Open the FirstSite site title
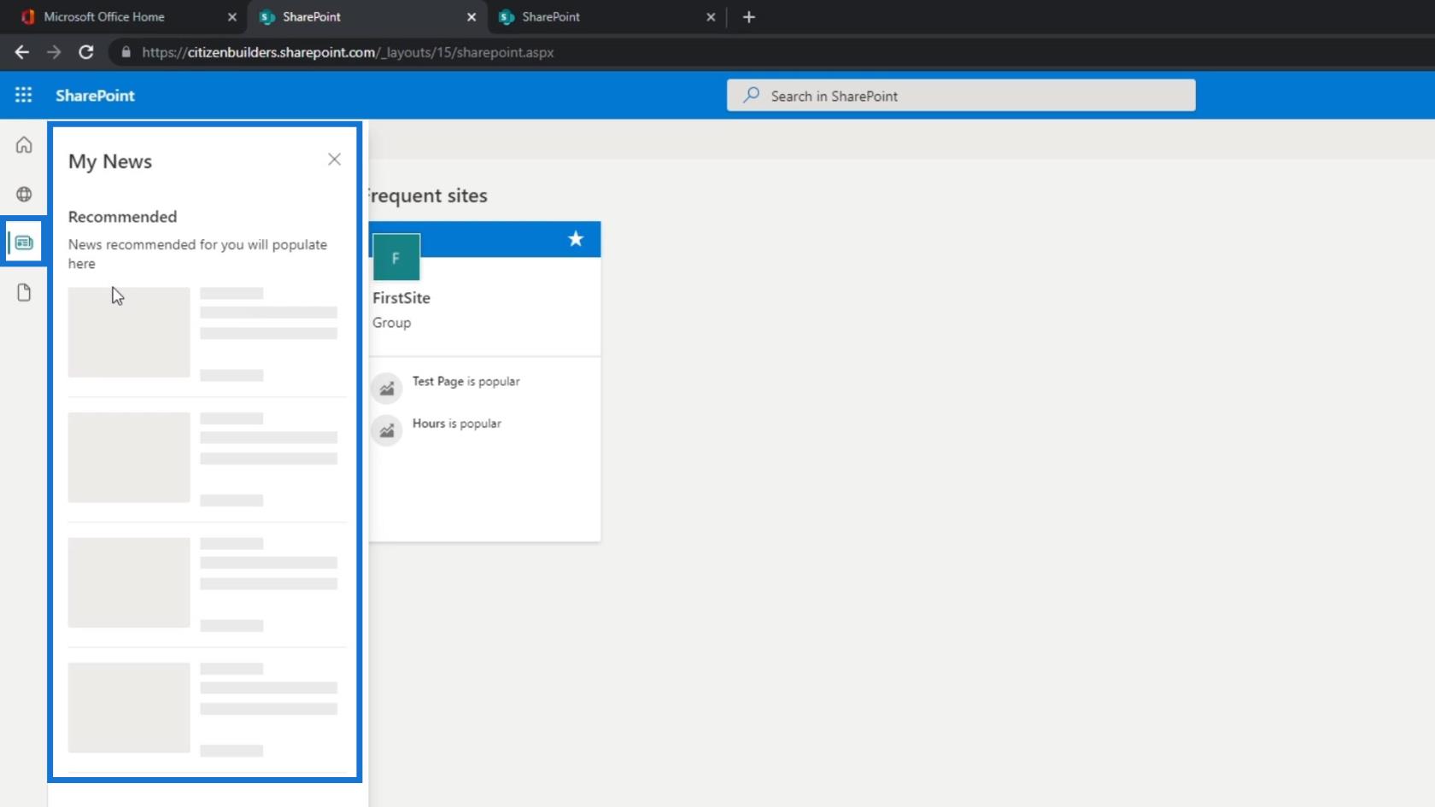This screenshot has height=807, width=1435. 401,298
